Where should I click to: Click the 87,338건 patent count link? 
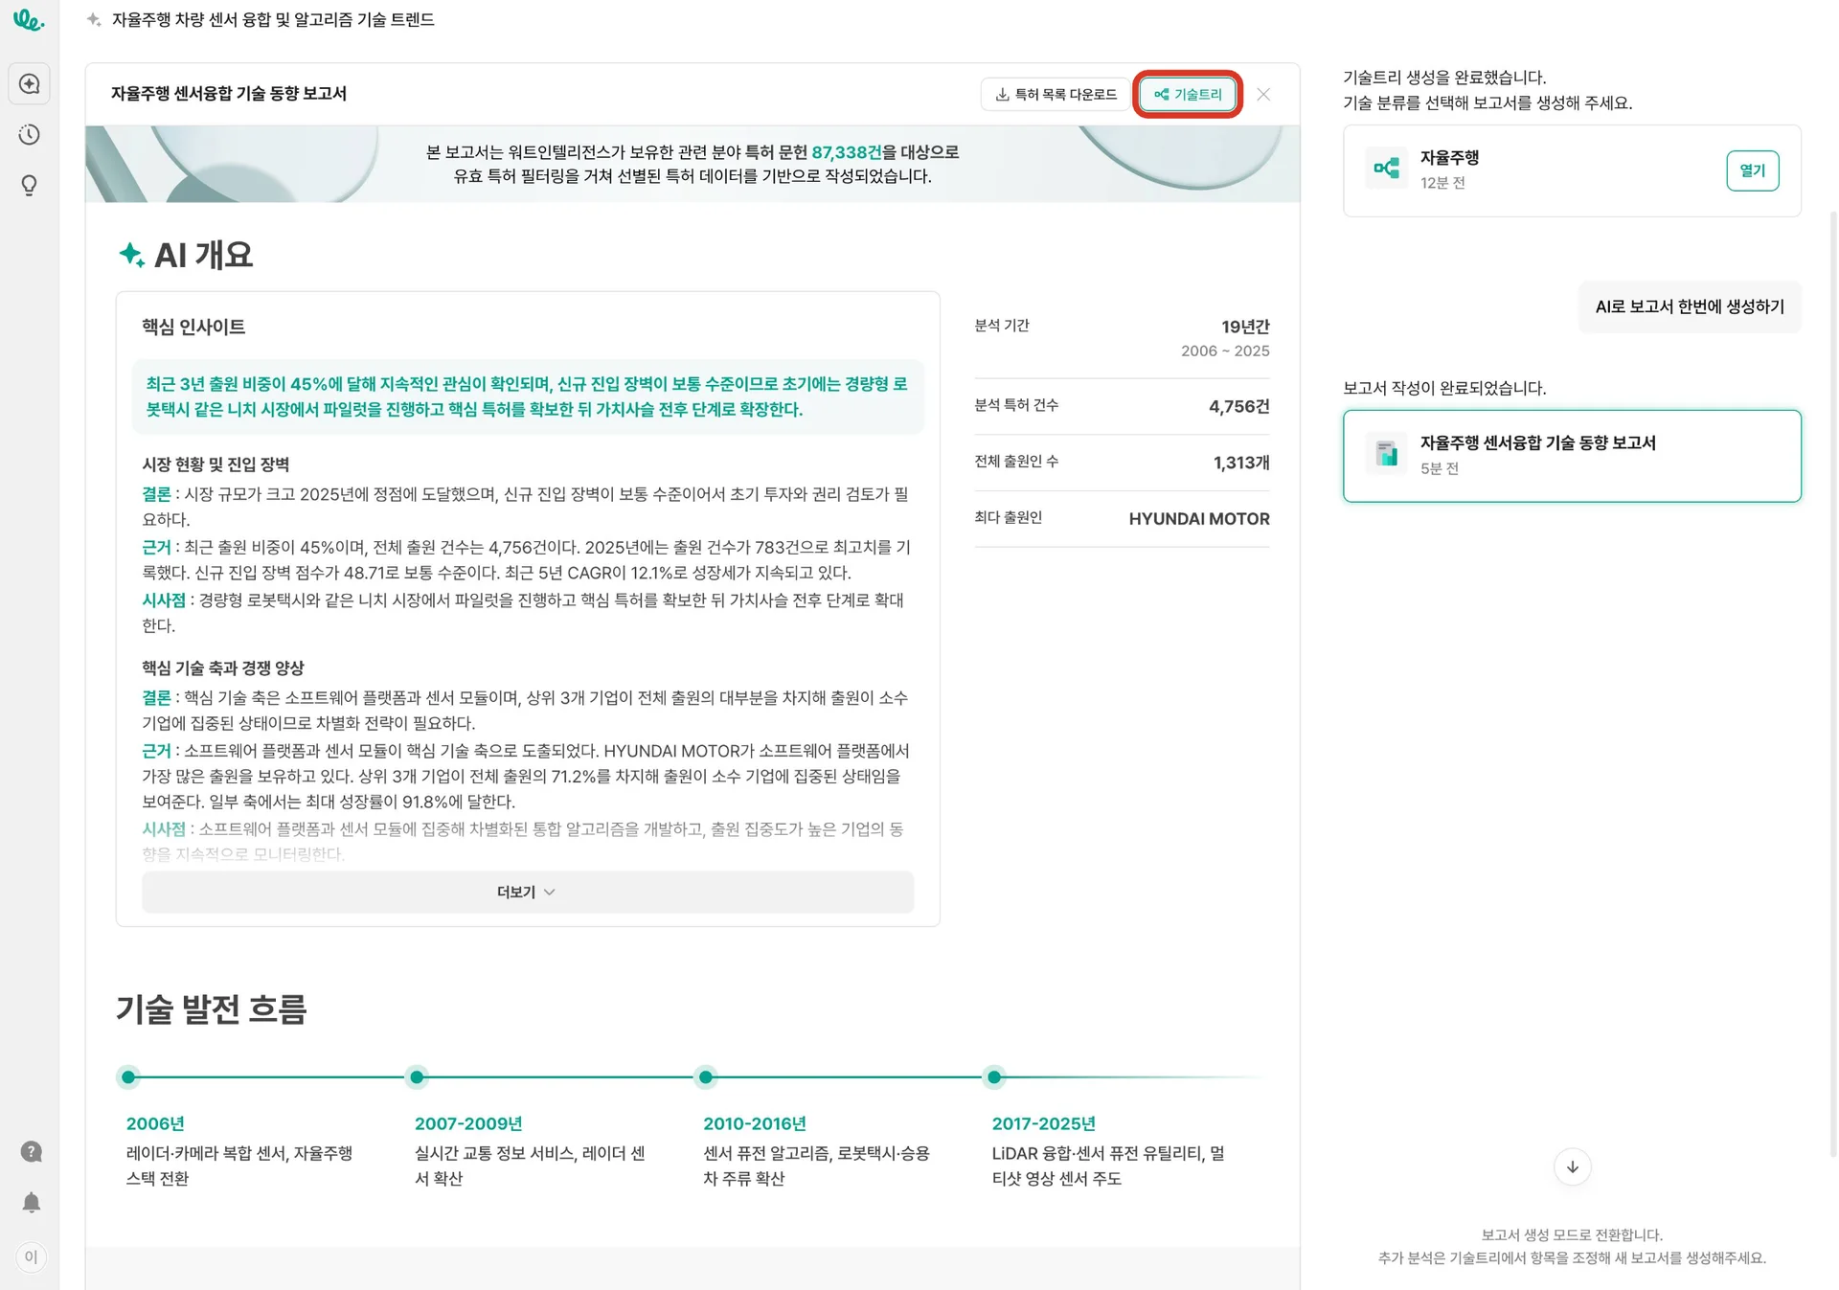point(846,152)
